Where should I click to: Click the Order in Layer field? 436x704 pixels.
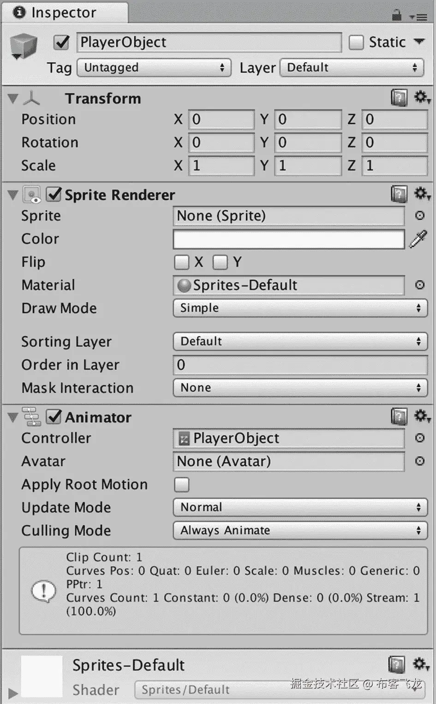(x=300, y=365)
